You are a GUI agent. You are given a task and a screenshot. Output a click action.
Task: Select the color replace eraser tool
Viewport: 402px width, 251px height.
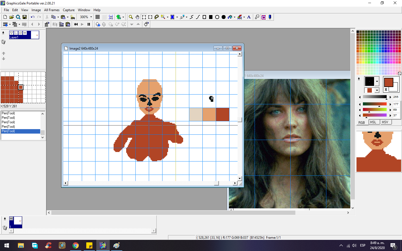[240, 17]
